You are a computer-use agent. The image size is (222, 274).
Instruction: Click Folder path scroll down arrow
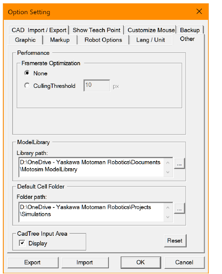pos(168,217)
